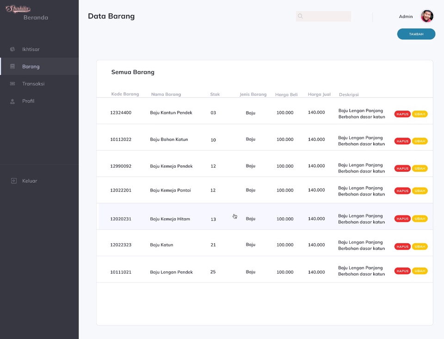Click the Profil person icon

pyautogui.click(x=12, y=100)
